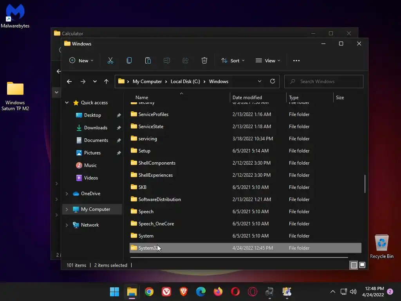Expand address bar history dropdown
This screenshot has height=301, width=401.
click(260, 82)
